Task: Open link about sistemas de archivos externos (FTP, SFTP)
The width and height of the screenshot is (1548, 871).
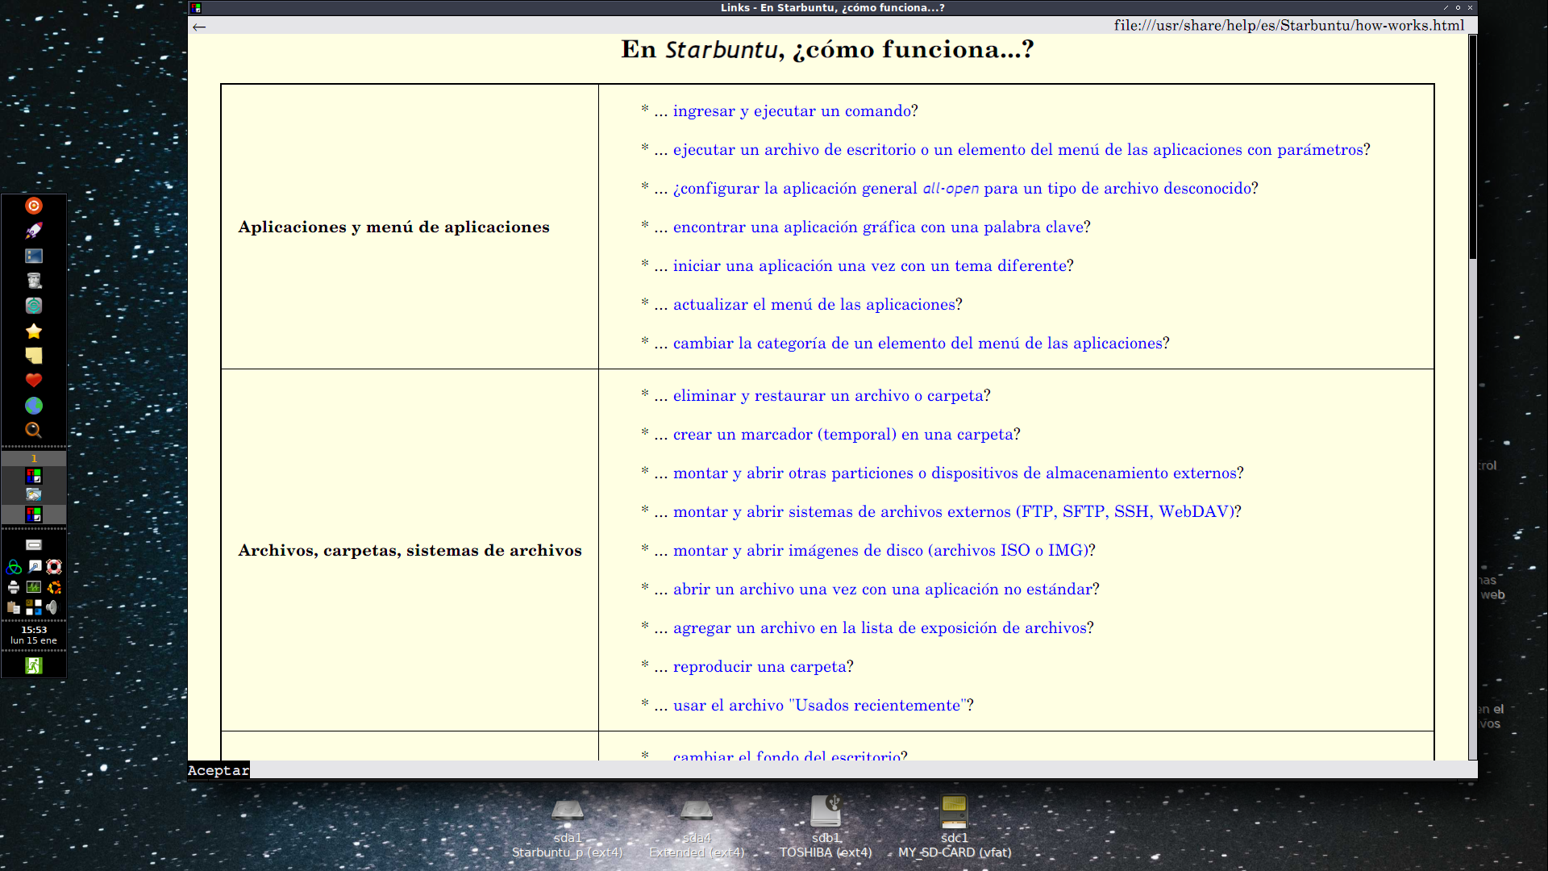Action: [954, 512]
